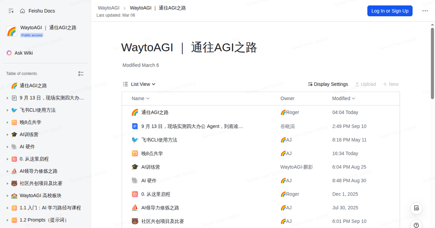Expand the AI训练营 sidebar node
The height and width of the screenshot is (228, 435).
pyautogui.click(x=7, y=135)
